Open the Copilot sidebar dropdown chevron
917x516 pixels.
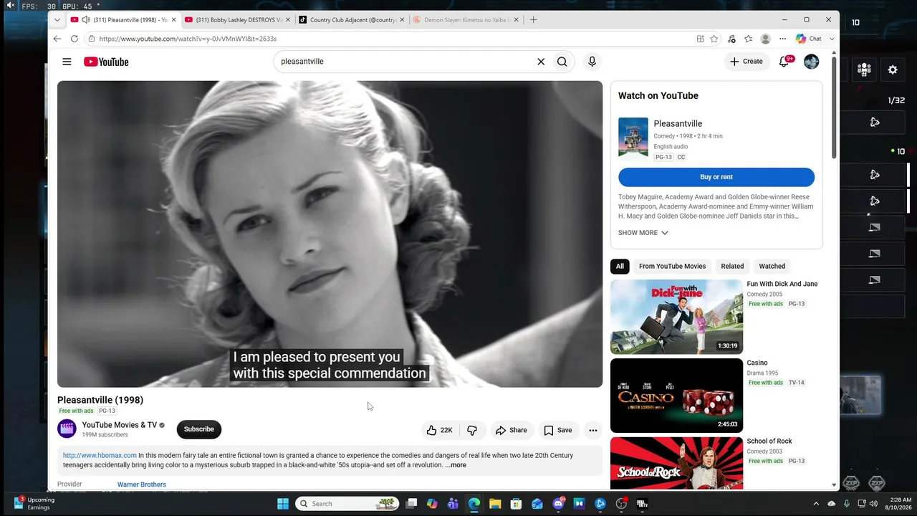click(x=832, y=39)
